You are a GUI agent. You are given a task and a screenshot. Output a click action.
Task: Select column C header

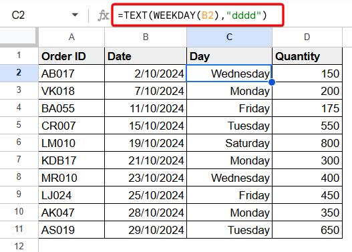229,37
